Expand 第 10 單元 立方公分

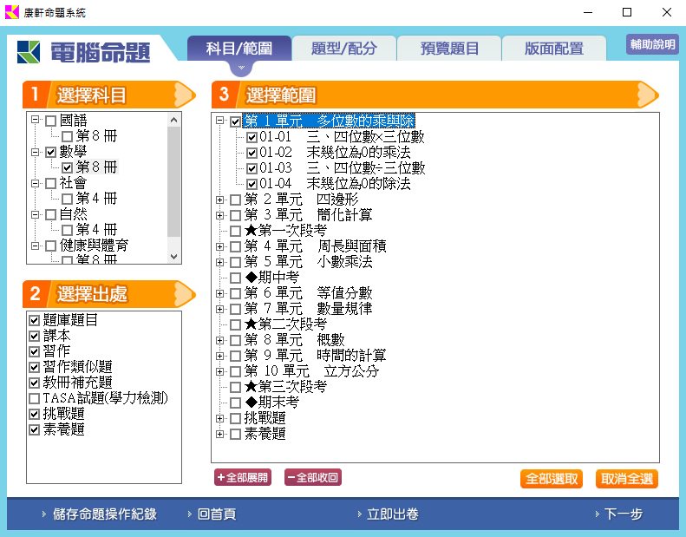(220, 371)
